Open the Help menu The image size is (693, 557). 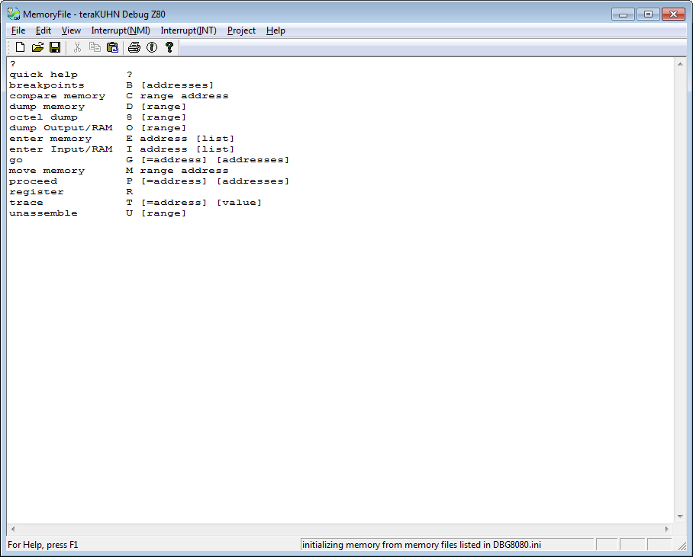[x=276, y=30]
